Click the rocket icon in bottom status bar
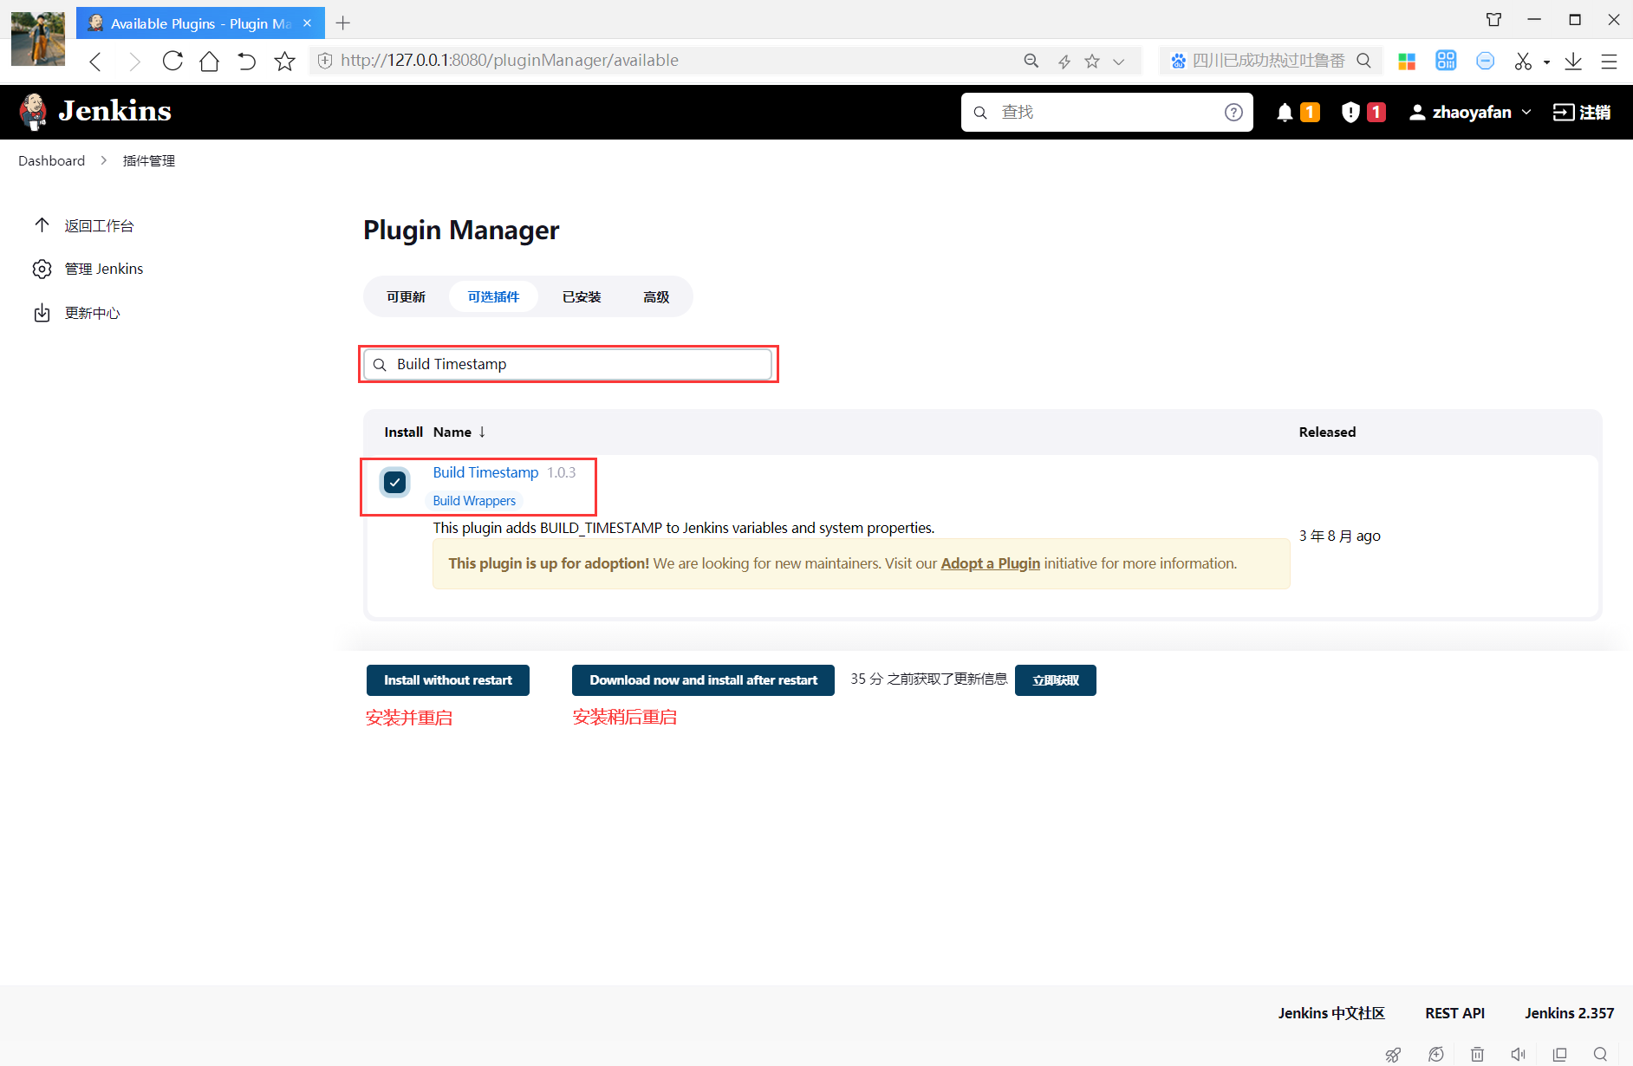This screenshot has height=1066, width=1633. pyautogui.click(x=1393, y=1054)
